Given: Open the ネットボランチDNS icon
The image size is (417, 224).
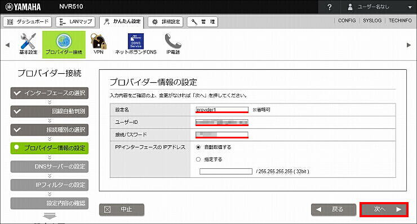Looking at the screenshot, I should pos(136,44).
